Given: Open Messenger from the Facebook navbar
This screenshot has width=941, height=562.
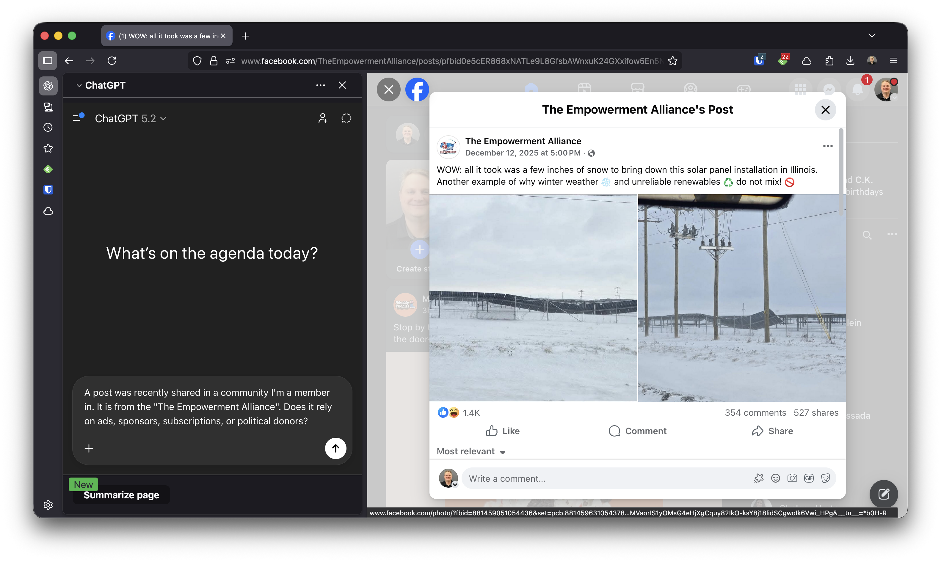Looking at the screenshot, I should point(829,90).
